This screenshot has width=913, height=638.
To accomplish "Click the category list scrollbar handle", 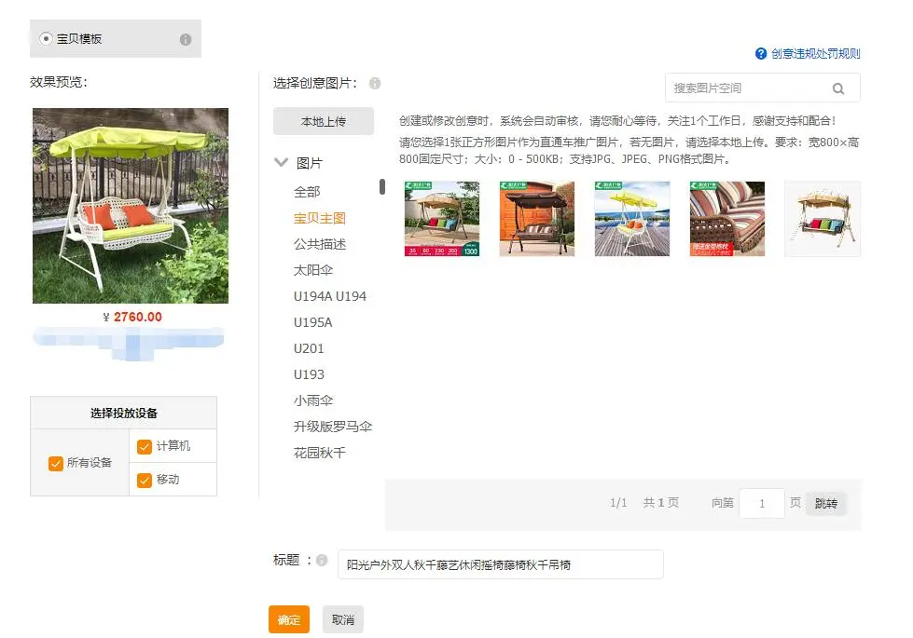I will (x=382, y=186).
